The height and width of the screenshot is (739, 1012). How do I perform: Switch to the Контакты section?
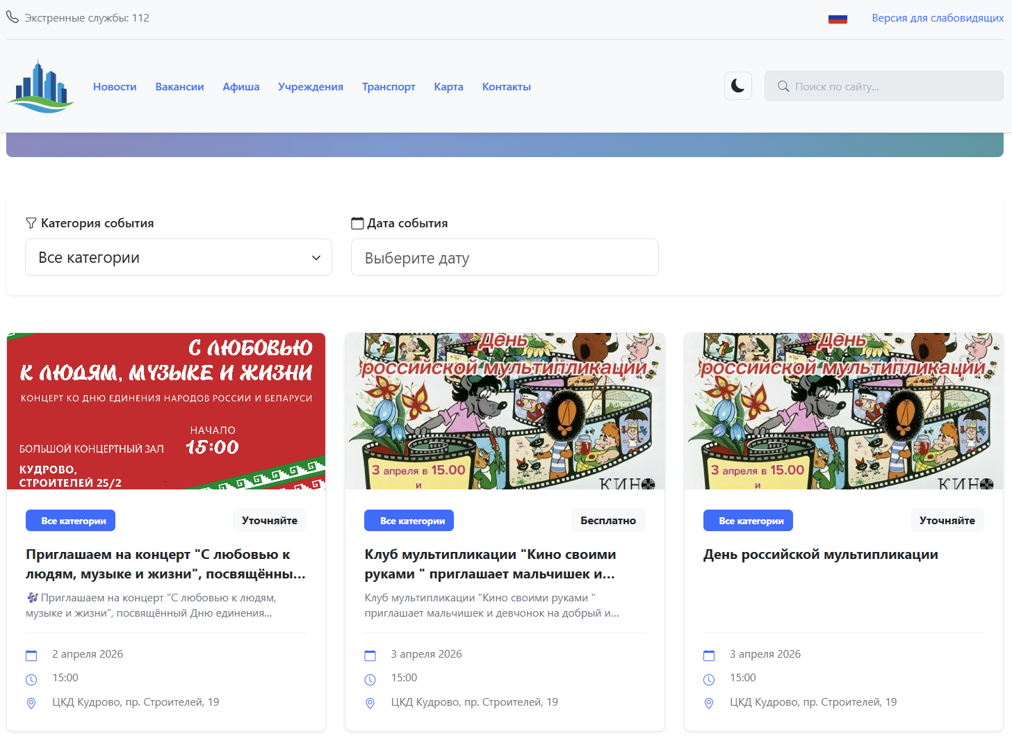tap(506, 86)
